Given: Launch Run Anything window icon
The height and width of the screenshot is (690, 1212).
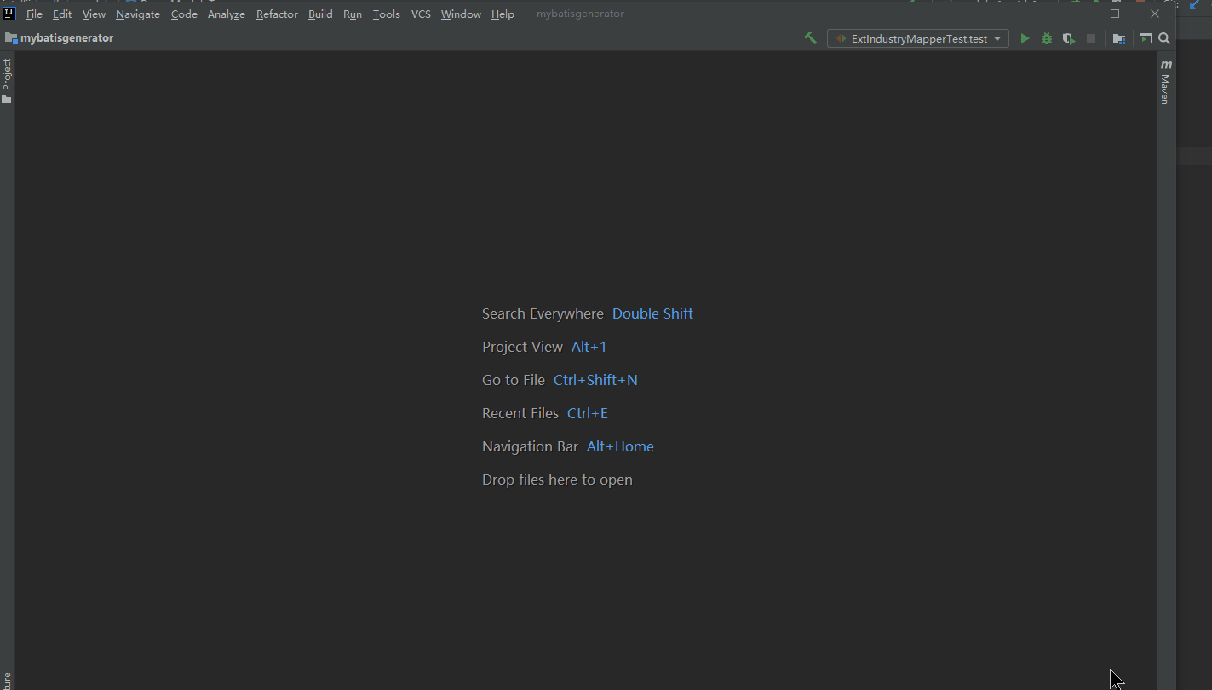Looking at the screenshot, I should pyautogui.click(x=1145, y=38).
